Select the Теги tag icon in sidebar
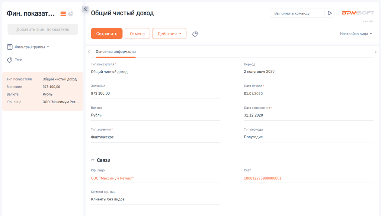Image resolution: width=381 pixels, height=216 pixels. coord(9,60)
